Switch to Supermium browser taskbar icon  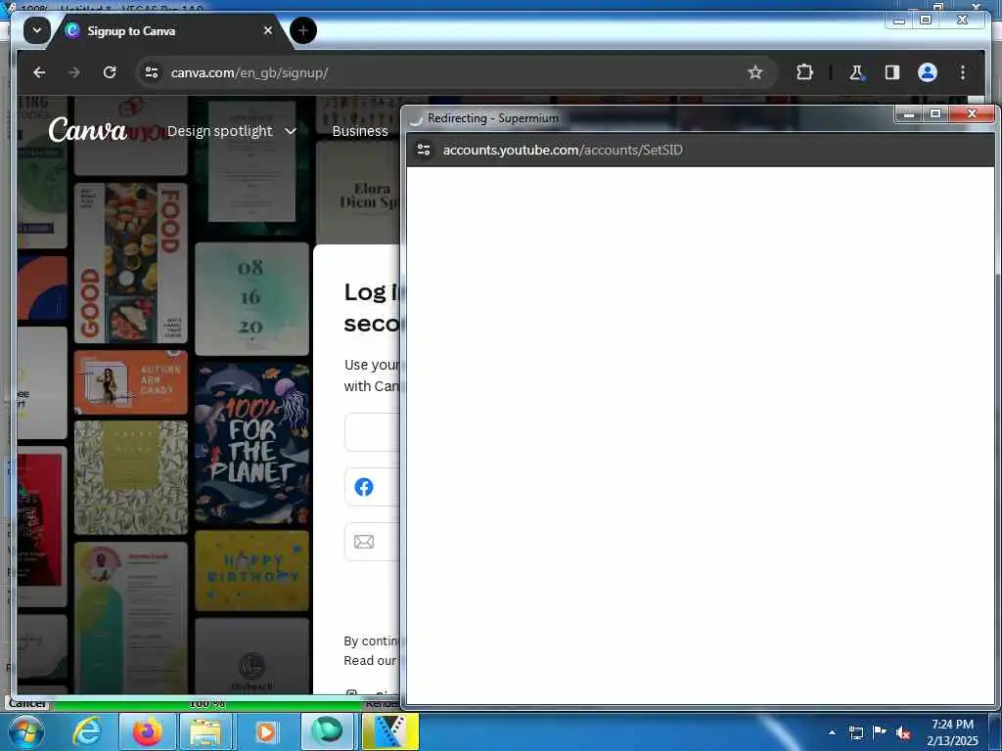[x=327, y=731]
